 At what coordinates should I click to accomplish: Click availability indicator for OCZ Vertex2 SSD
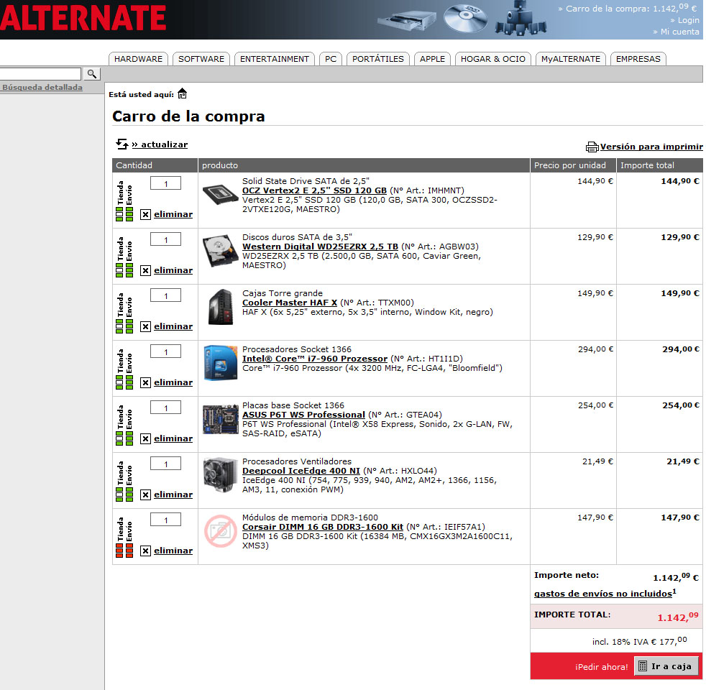point(124,201)
